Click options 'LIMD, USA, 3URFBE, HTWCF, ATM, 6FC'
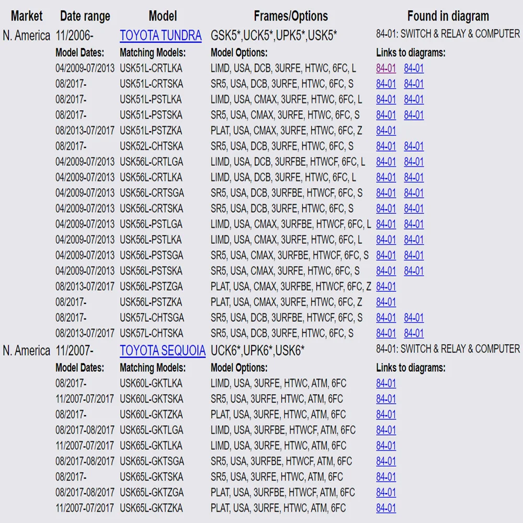Viewport: 523px width, 523px height. [283, 430]
